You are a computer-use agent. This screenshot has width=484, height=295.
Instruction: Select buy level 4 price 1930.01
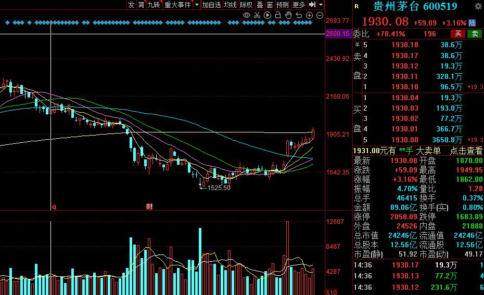(x=405, y=129)
